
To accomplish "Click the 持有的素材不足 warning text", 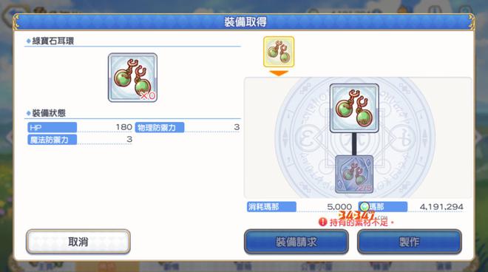I will 359,222.
